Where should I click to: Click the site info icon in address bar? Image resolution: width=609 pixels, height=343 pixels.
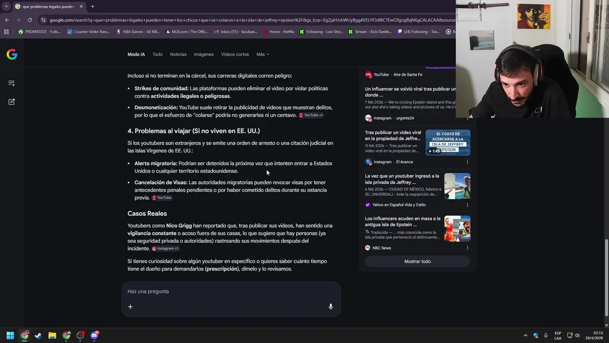[x=43, y=20]
